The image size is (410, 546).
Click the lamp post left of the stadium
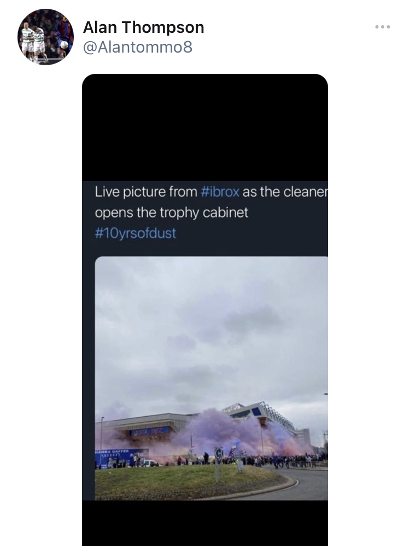pos(102,442)
